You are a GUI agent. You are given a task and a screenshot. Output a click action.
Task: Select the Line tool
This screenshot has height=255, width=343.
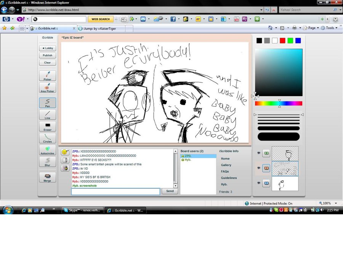[x=48, y=114]
